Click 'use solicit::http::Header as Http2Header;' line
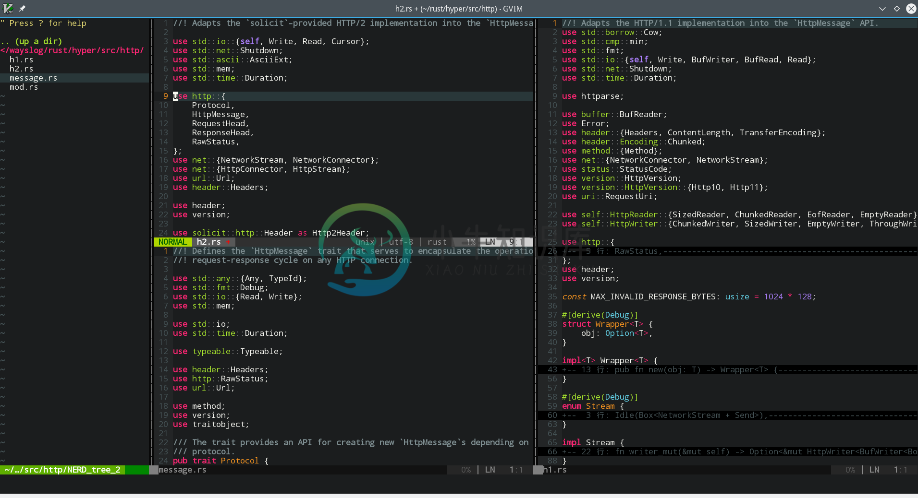This screenshot has height=498, width=918. pyautogui.click(x=271, y=233)
